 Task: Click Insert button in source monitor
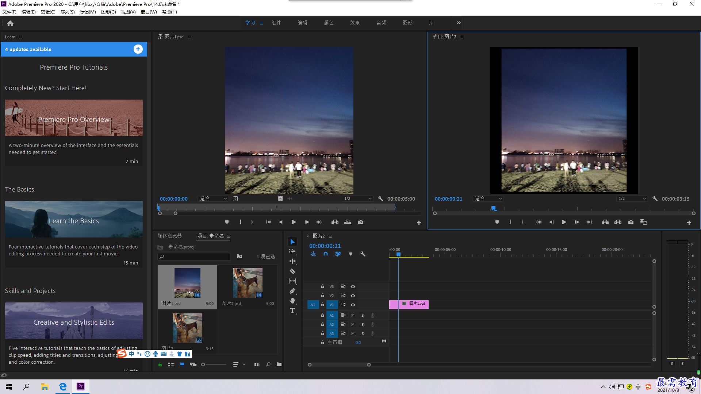pos(335,222)
